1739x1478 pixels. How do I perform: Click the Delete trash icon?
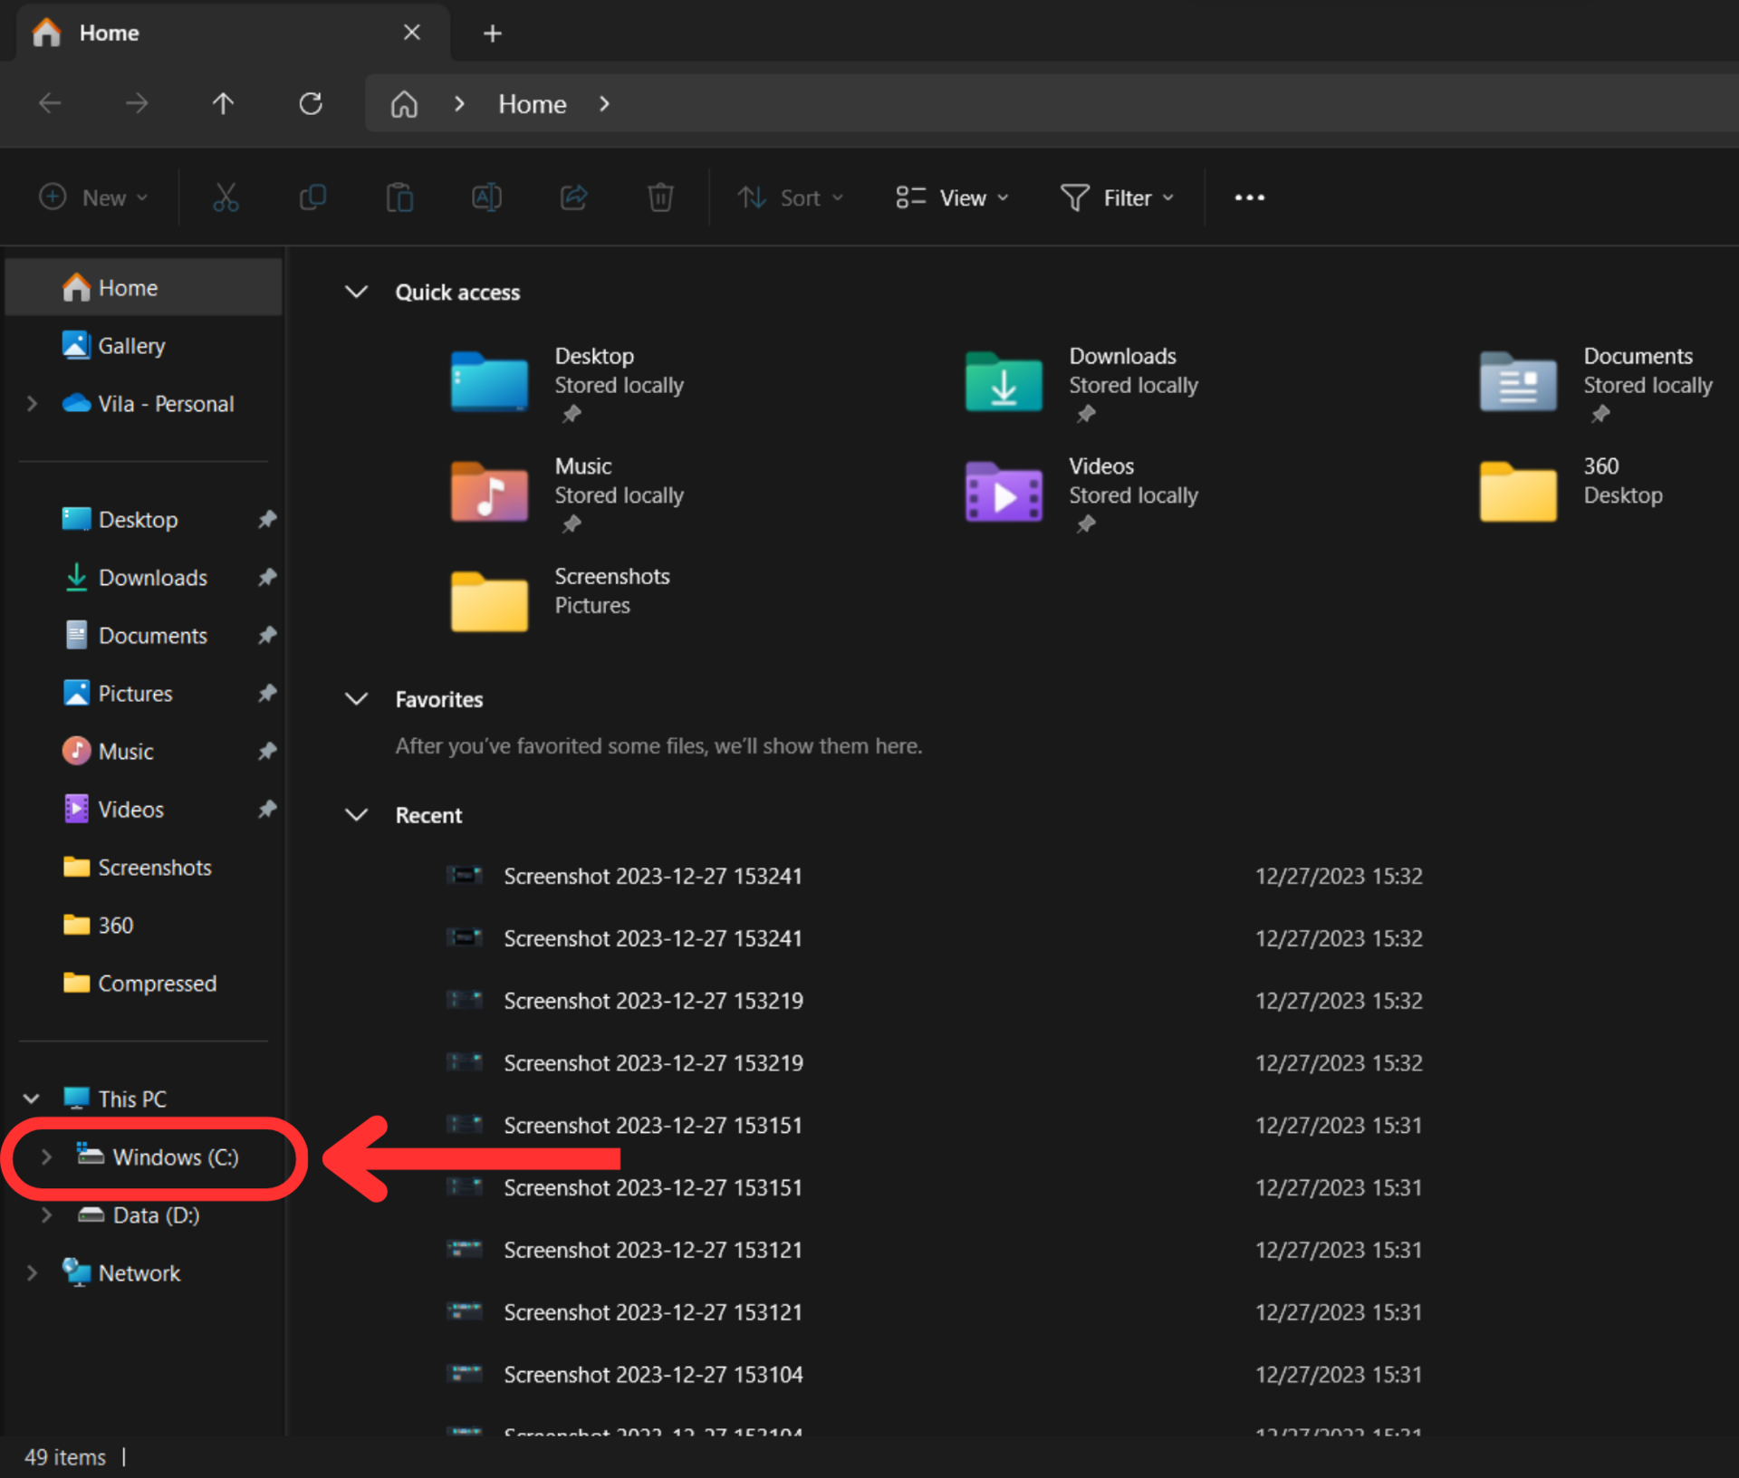pos(660,197)
